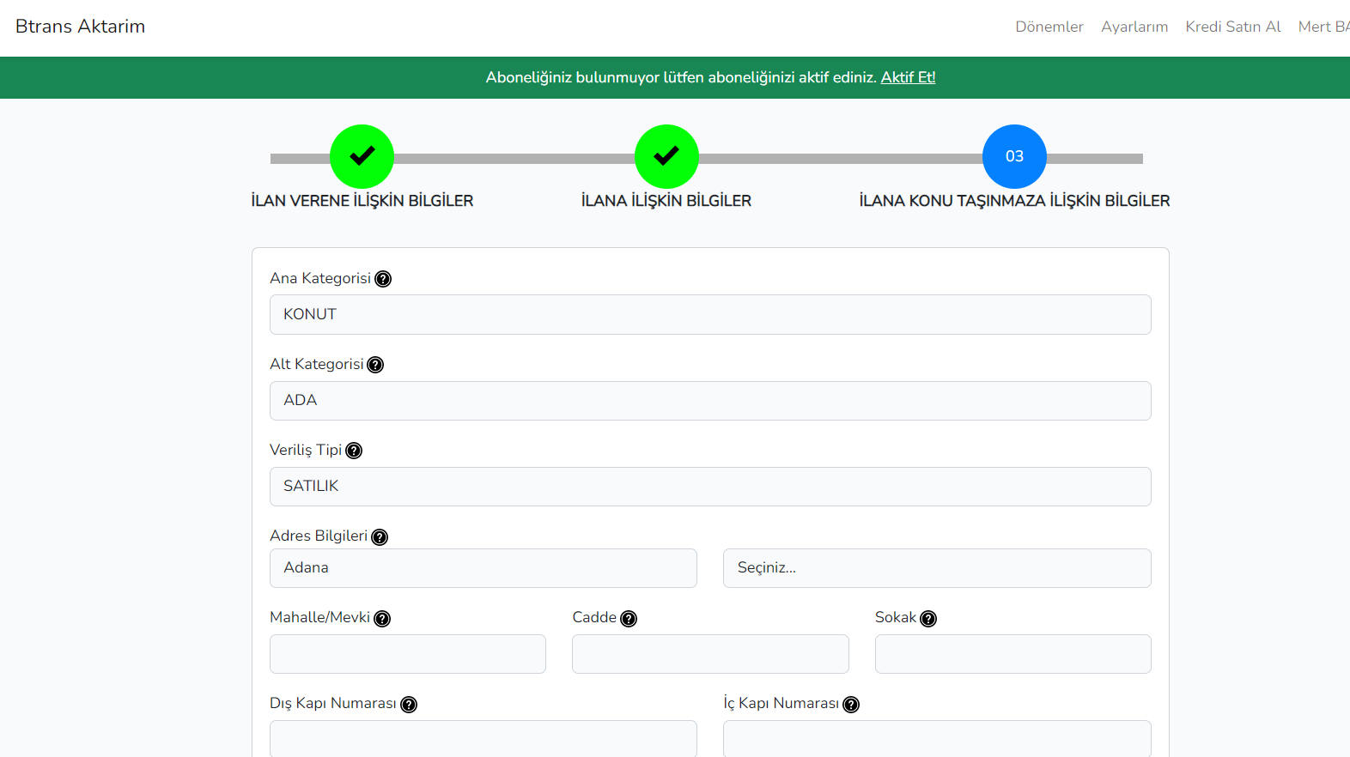Open Dönemler in the top navigation

[1049, 27]
